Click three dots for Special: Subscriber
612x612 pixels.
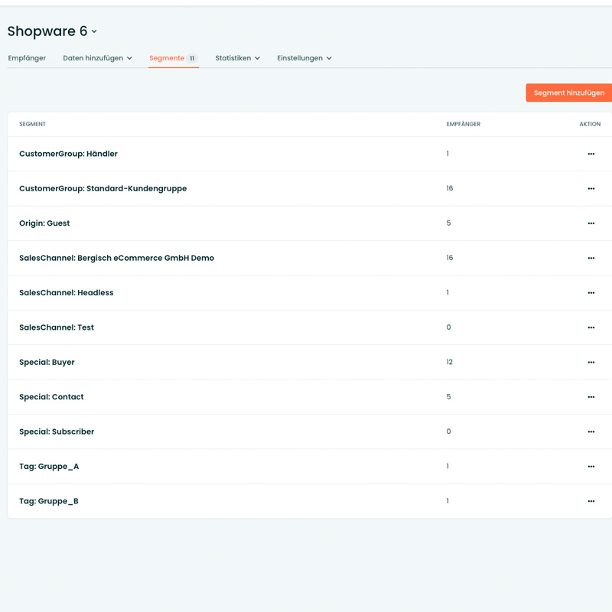point(591,431)
